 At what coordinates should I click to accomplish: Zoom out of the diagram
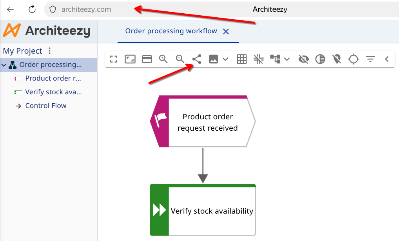click(x=180, y=59)
